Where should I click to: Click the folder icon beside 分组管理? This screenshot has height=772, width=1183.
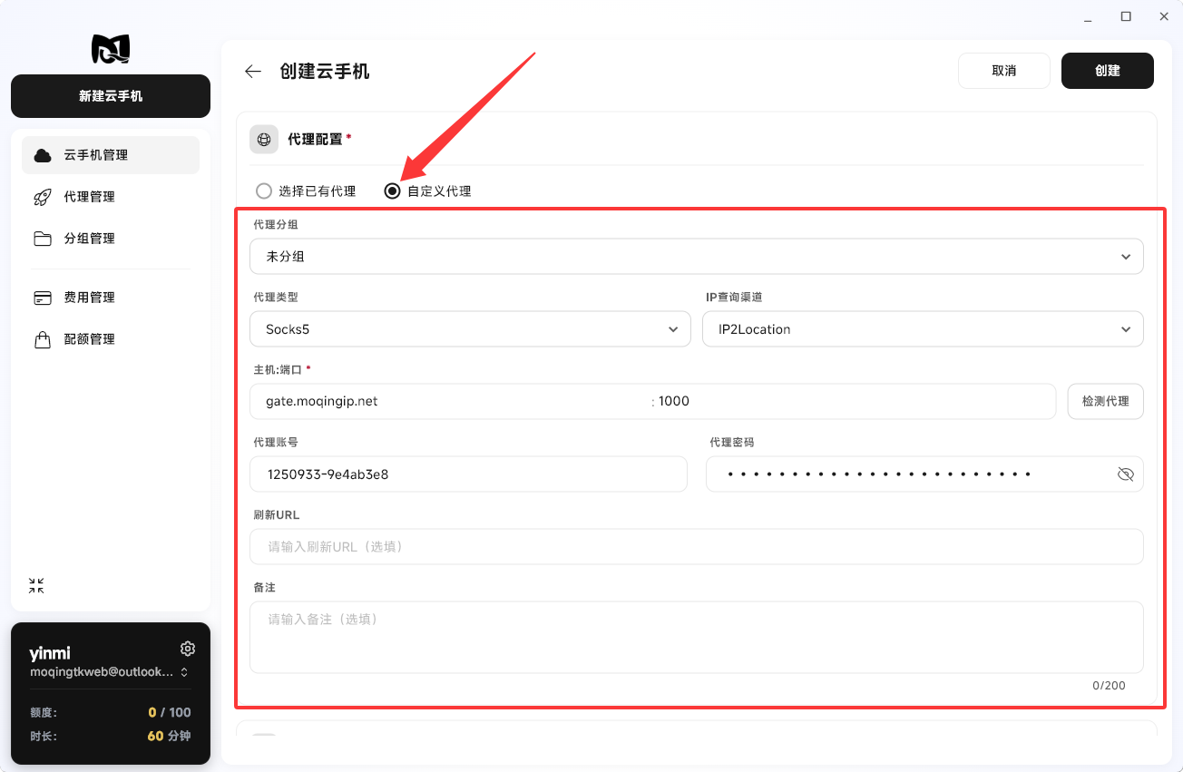coord(43,239)
